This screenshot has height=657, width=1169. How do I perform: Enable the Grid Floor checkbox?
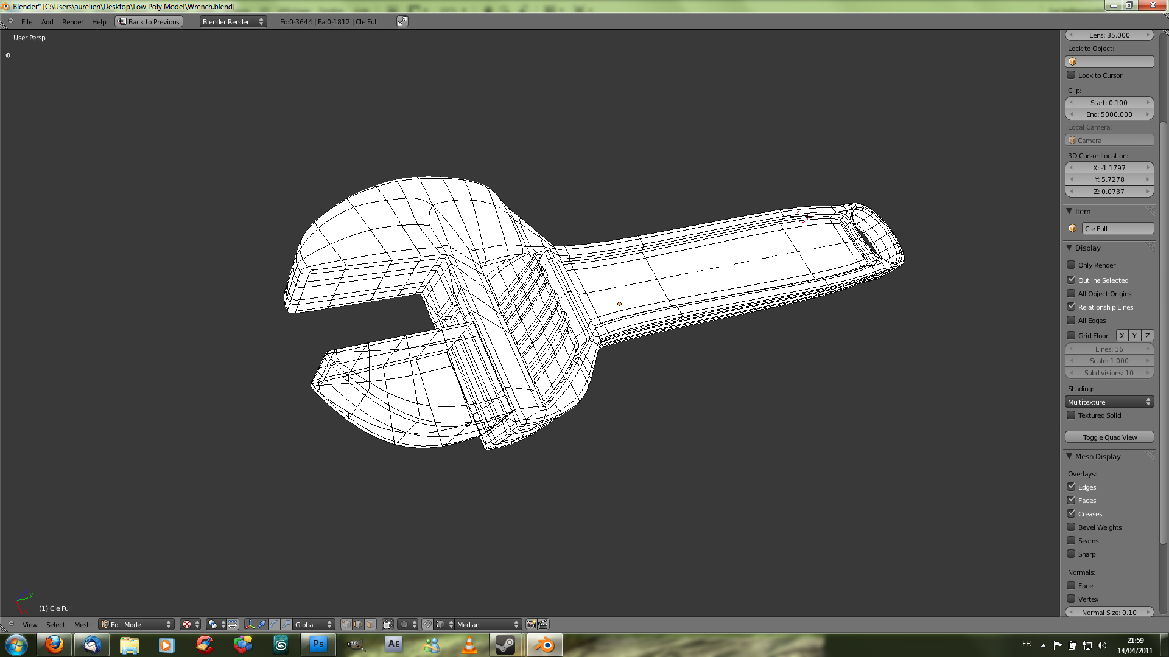pyautogui.click(x=1071, y=335)
